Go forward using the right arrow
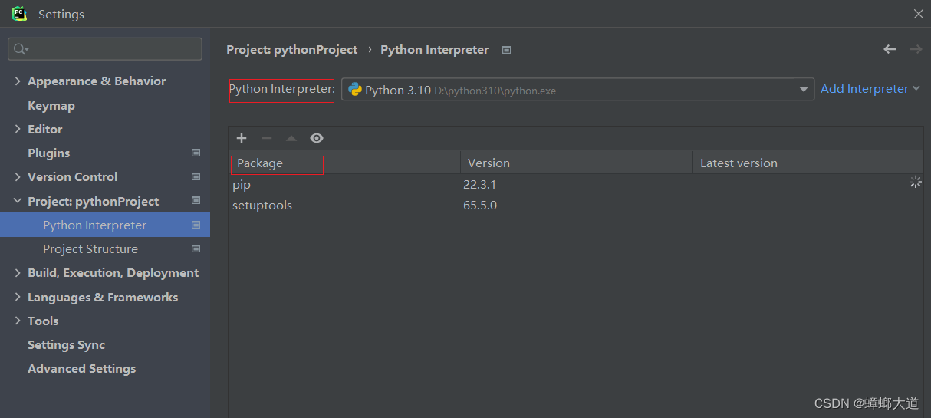 coord(916,49)
